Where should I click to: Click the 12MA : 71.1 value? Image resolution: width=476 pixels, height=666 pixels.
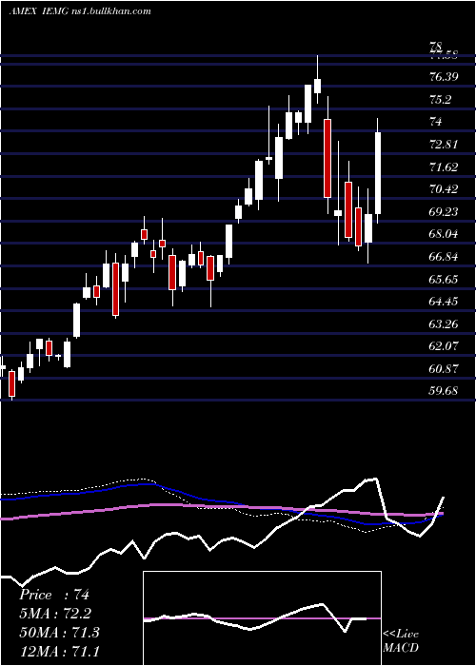tap(59, 651)
